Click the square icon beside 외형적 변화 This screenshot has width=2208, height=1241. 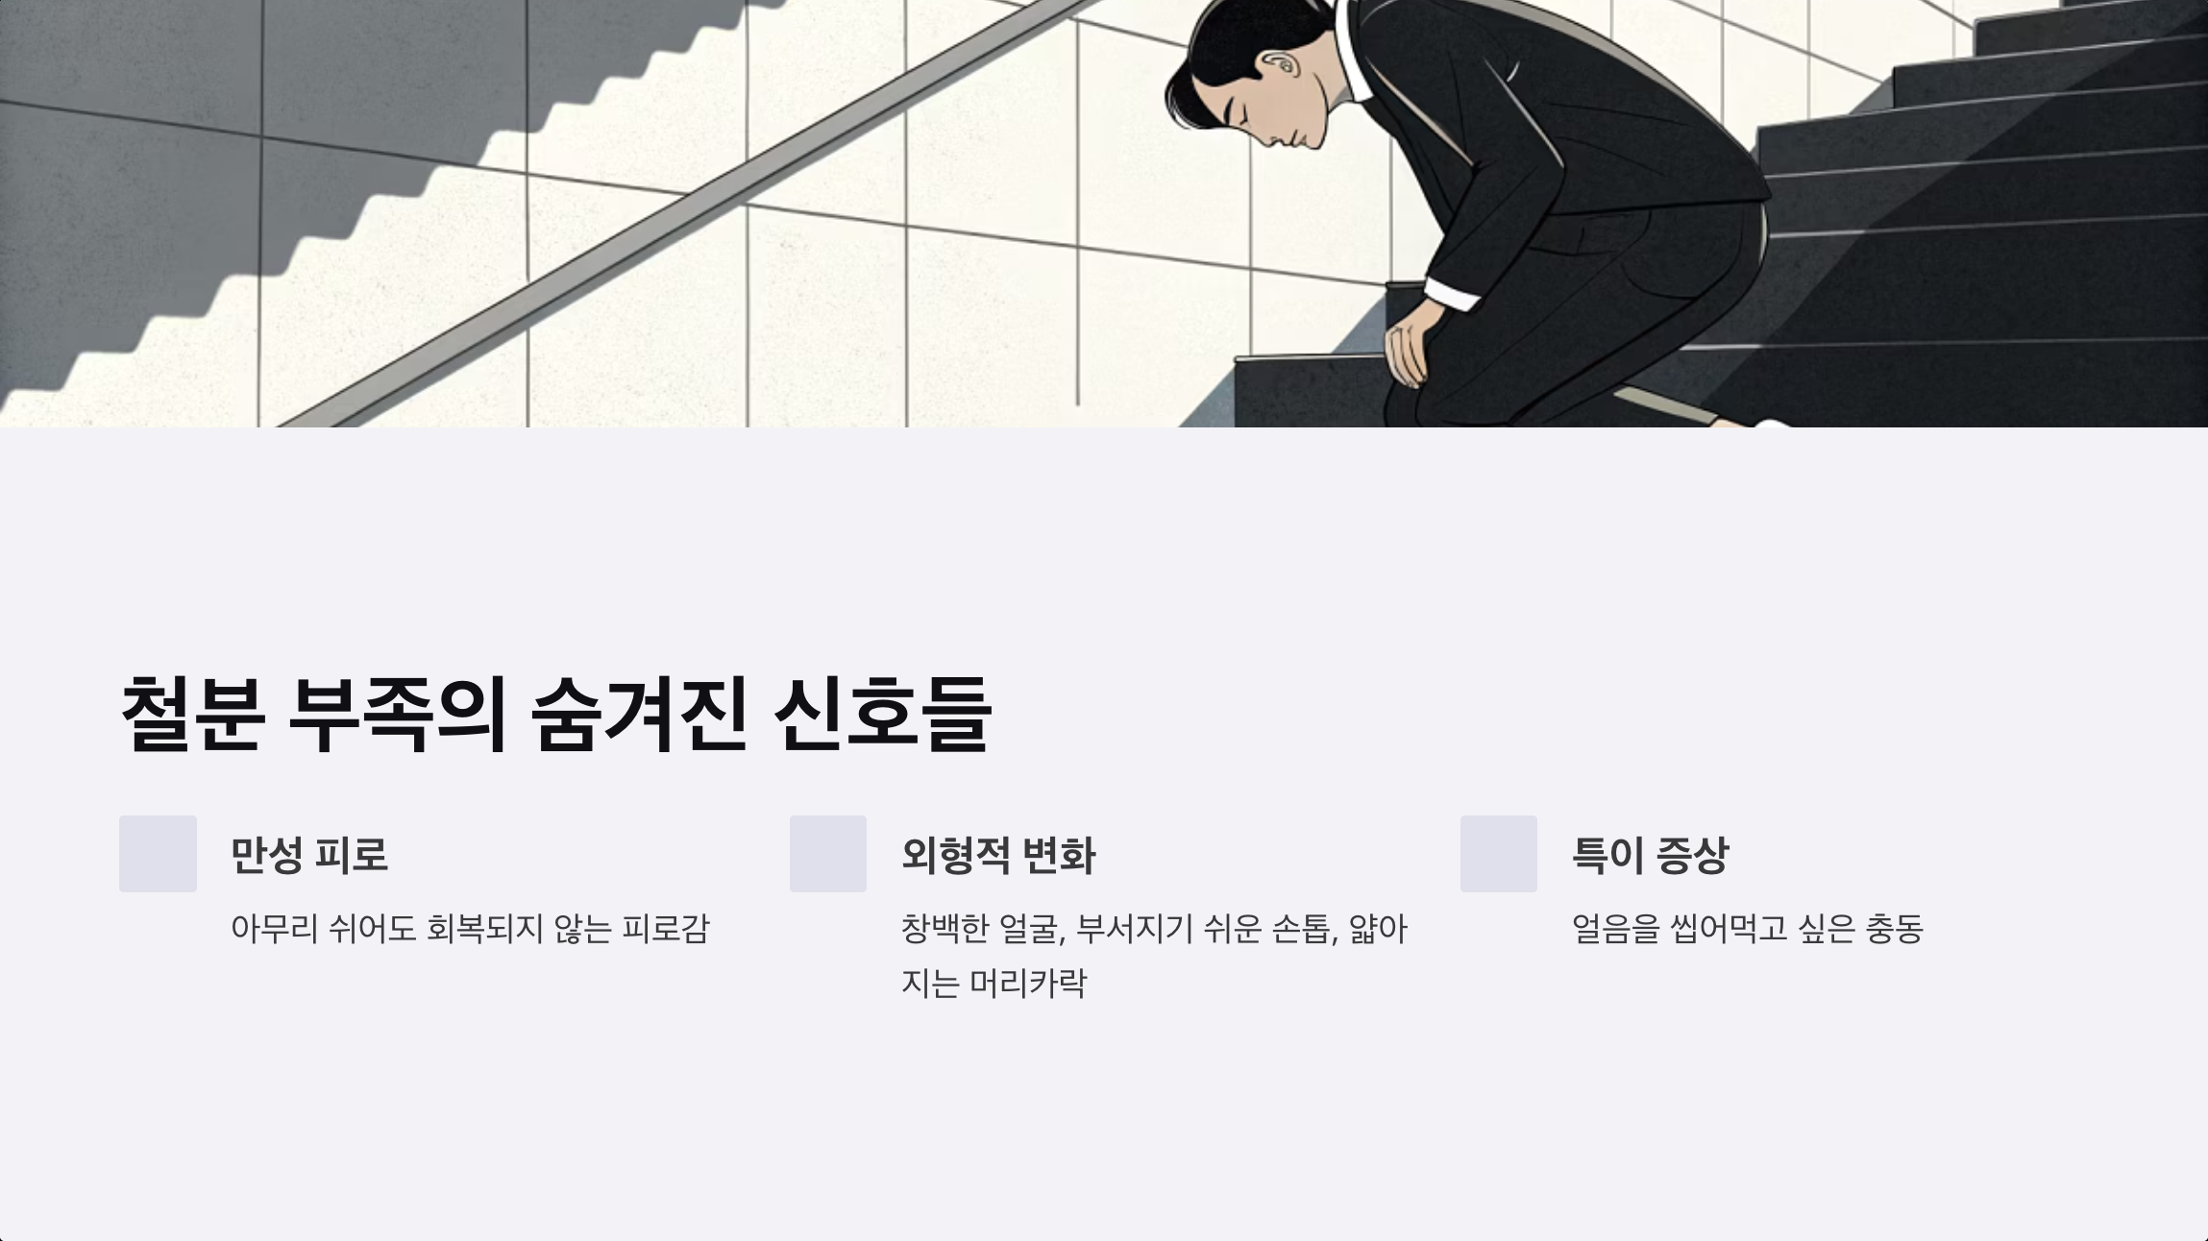click(x=828, y=854)
